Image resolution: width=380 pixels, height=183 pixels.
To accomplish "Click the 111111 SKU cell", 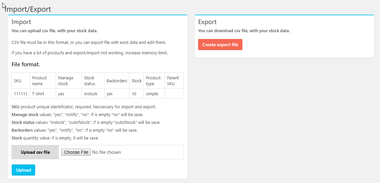I will coord(20,94).
